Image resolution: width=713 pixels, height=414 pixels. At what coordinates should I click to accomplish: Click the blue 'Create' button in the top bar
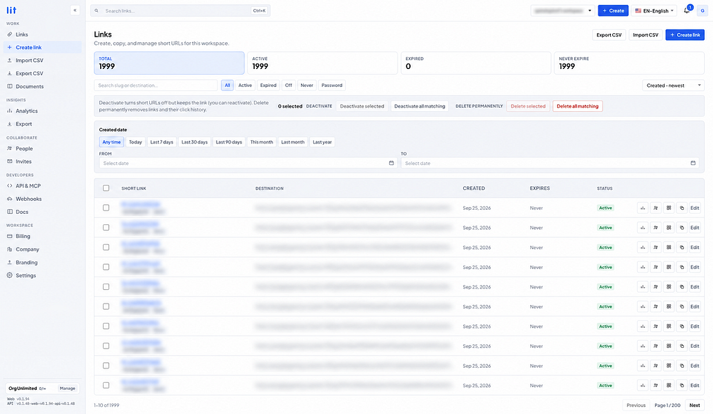(x=613, y=10)
